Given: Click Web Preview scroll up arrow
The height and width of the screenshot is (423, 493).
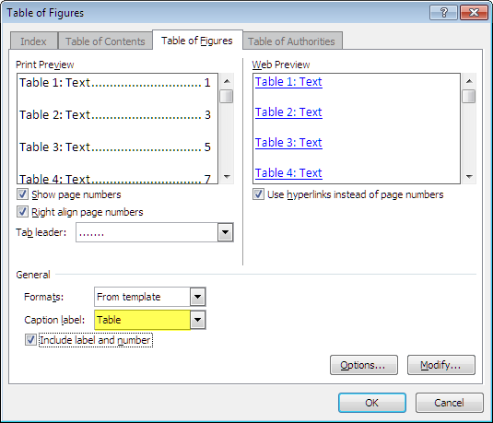Looking at the screenshot, I should point(469,81).
